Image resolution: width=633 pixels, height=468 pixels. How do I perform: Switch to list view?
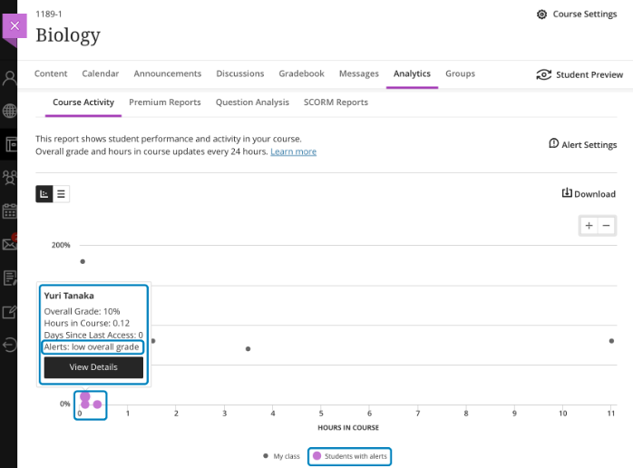(x=61, y=193)
